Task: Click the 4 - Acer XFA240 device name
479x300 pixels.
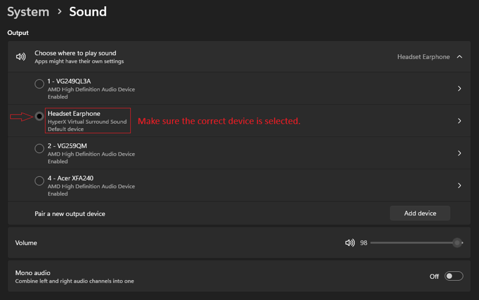Action: [70, 178]
